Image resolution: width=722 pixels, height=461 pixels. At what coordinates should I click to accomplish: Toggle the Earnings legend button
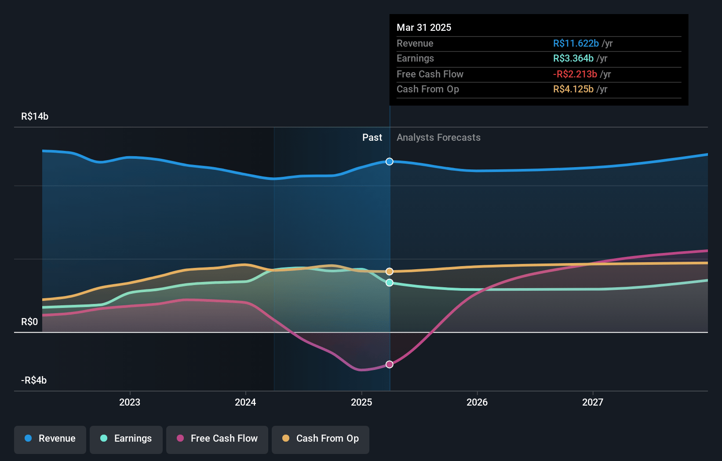tap(126, 439)
